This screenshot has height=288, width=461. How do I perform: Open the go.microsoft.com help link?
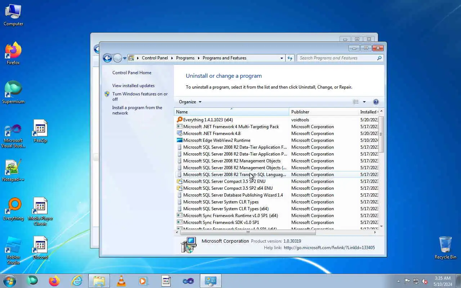coord(329,248)
